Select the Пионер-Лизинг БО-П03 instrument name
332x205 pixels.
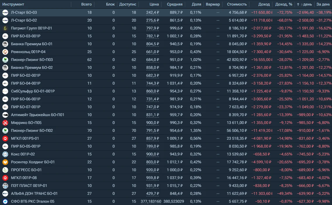[32, 60]
